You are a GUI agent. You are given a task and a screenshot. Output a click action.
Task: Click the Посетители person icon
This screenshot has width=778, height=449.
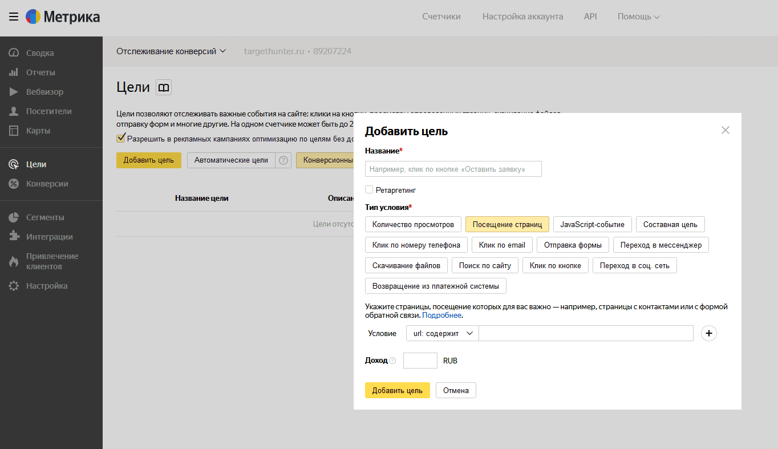(x=14, y=111)
